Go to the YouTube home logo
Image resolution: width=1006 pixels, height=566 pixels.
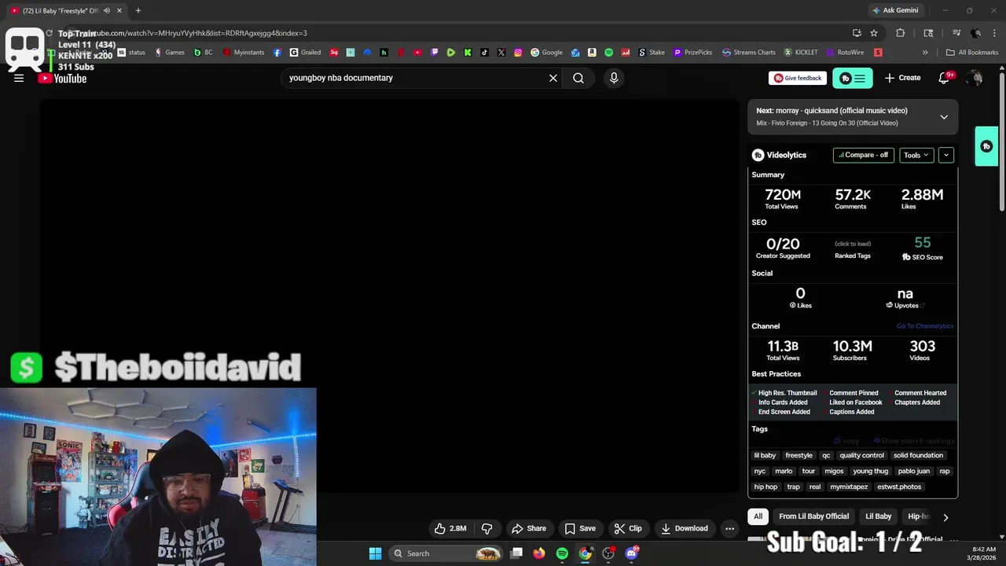click(63, 78)
